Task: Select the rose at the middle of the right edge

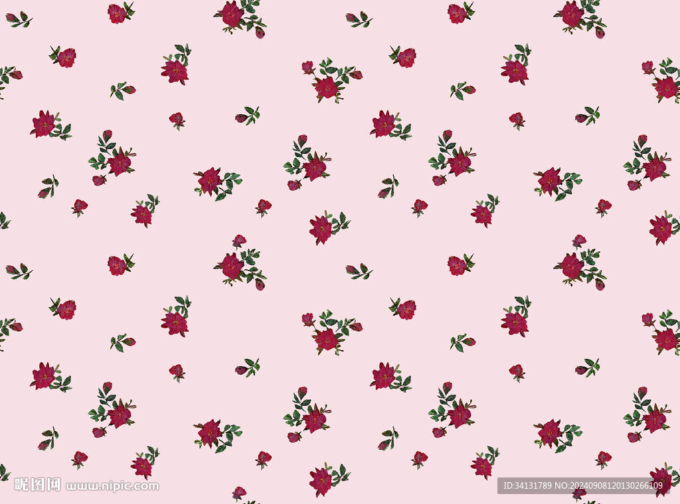Action: (661, 228)
